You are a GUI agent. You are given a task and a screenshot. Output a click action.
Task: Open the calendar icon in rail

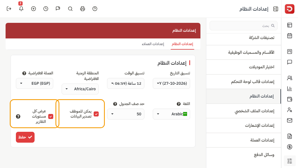pos(289,36)
